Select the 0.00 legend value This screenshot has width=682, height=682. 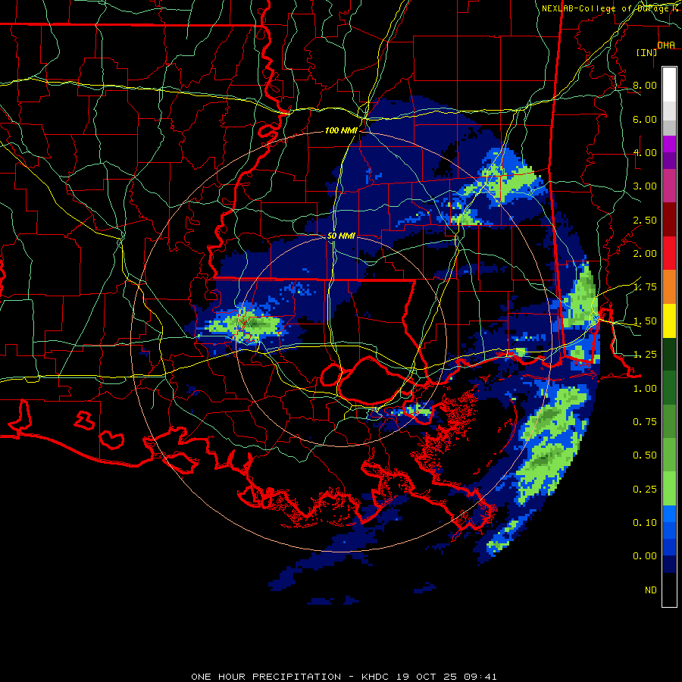click(x=645, y=556)
